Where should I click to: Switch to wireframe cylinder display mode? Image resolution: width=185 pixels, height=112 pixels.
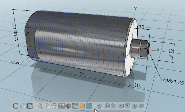16,106
